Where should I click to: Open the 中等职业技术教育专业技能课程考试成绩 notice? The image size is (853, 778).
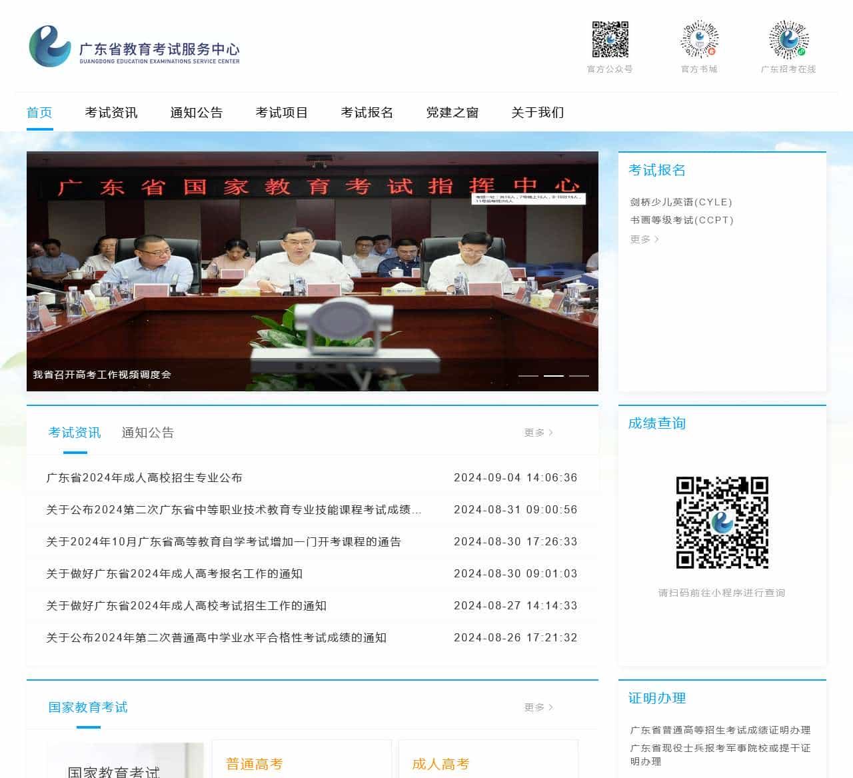pyautogui.click(x=234, y=509)
